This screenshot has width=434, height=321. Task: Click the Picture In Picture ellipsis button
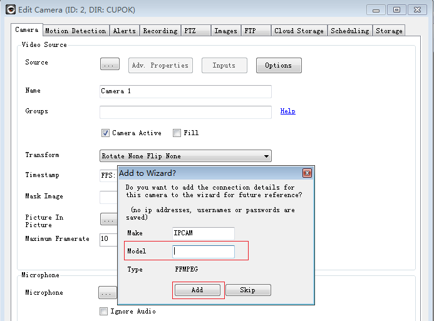[x=109, y=220]
